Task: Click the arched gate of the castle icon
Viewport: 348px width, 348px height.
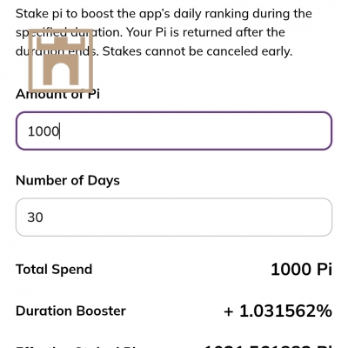Action: tap(61, 75)
